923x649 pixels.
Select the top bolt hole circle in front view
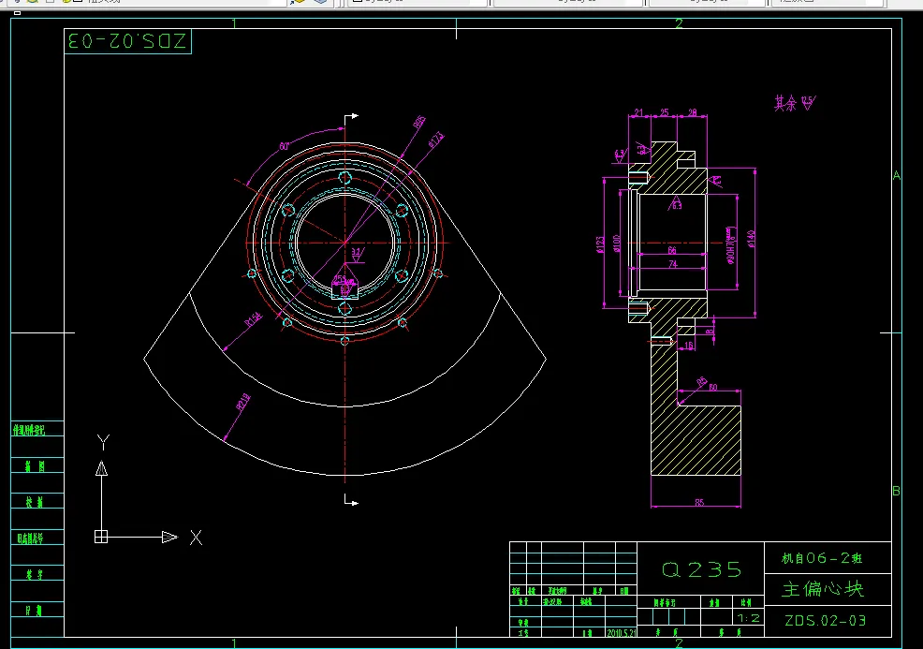344,178
